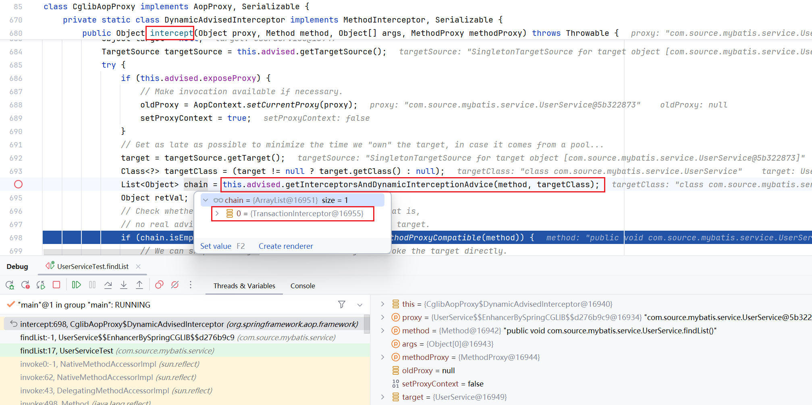Image resolution: width=812 pixels, height=405 pixels.
Task: Select the UserServiceTest.findList session tab
Action: [x=93, y=267]
